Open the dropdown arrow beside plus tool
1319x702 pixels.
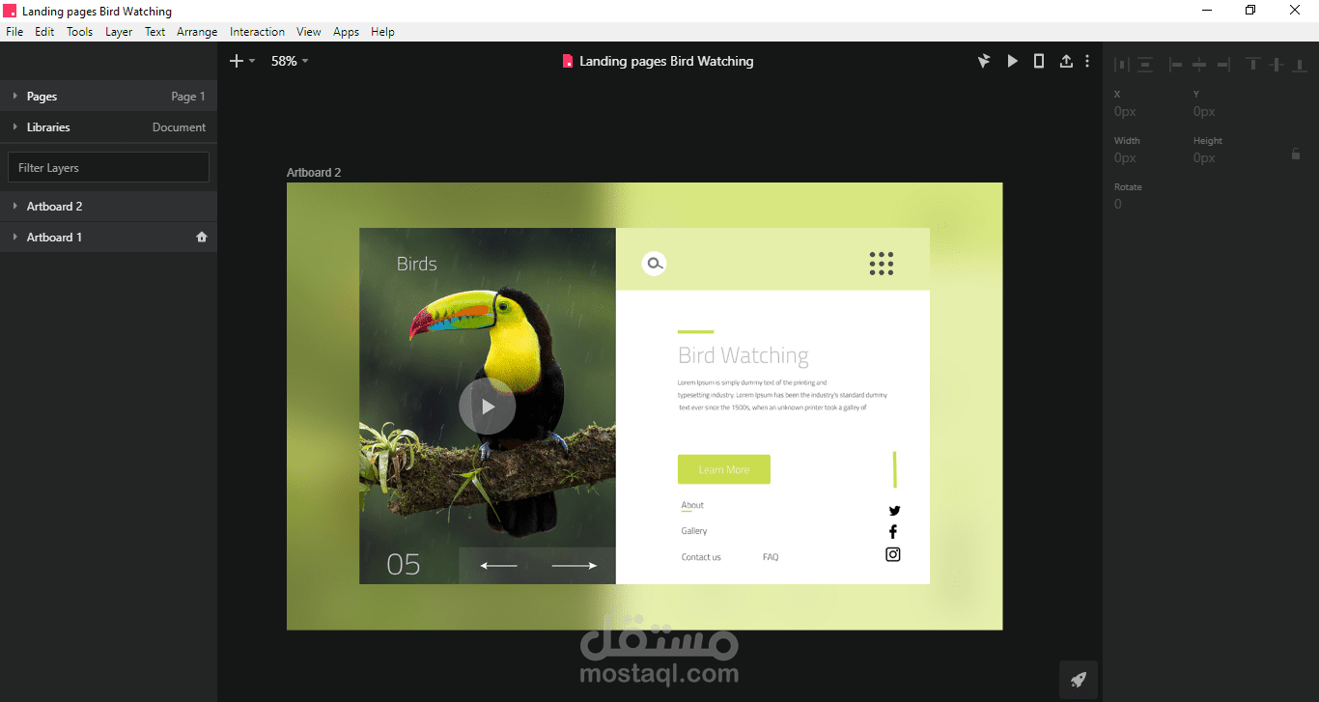click(x=252, y=61)
